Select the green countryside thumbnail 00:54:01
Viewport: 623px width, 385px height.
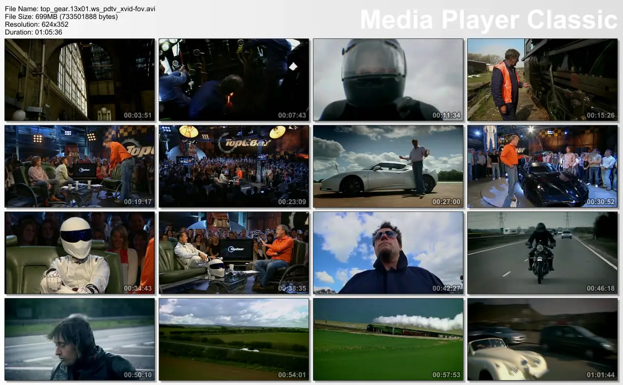(x=234, y=339)
